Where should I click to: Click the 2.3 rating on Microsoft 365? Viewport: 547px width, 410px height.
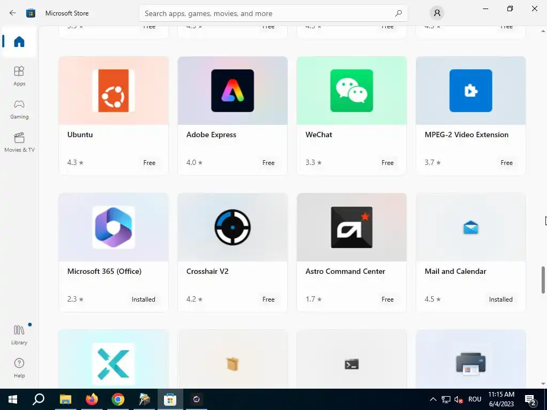coord(75,299)
